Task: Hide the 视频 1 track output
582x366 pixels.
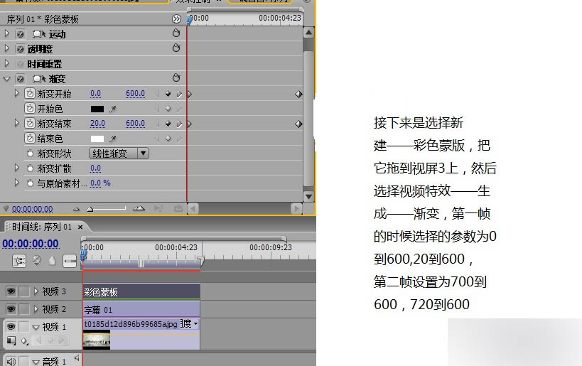Action: [11, 327]
